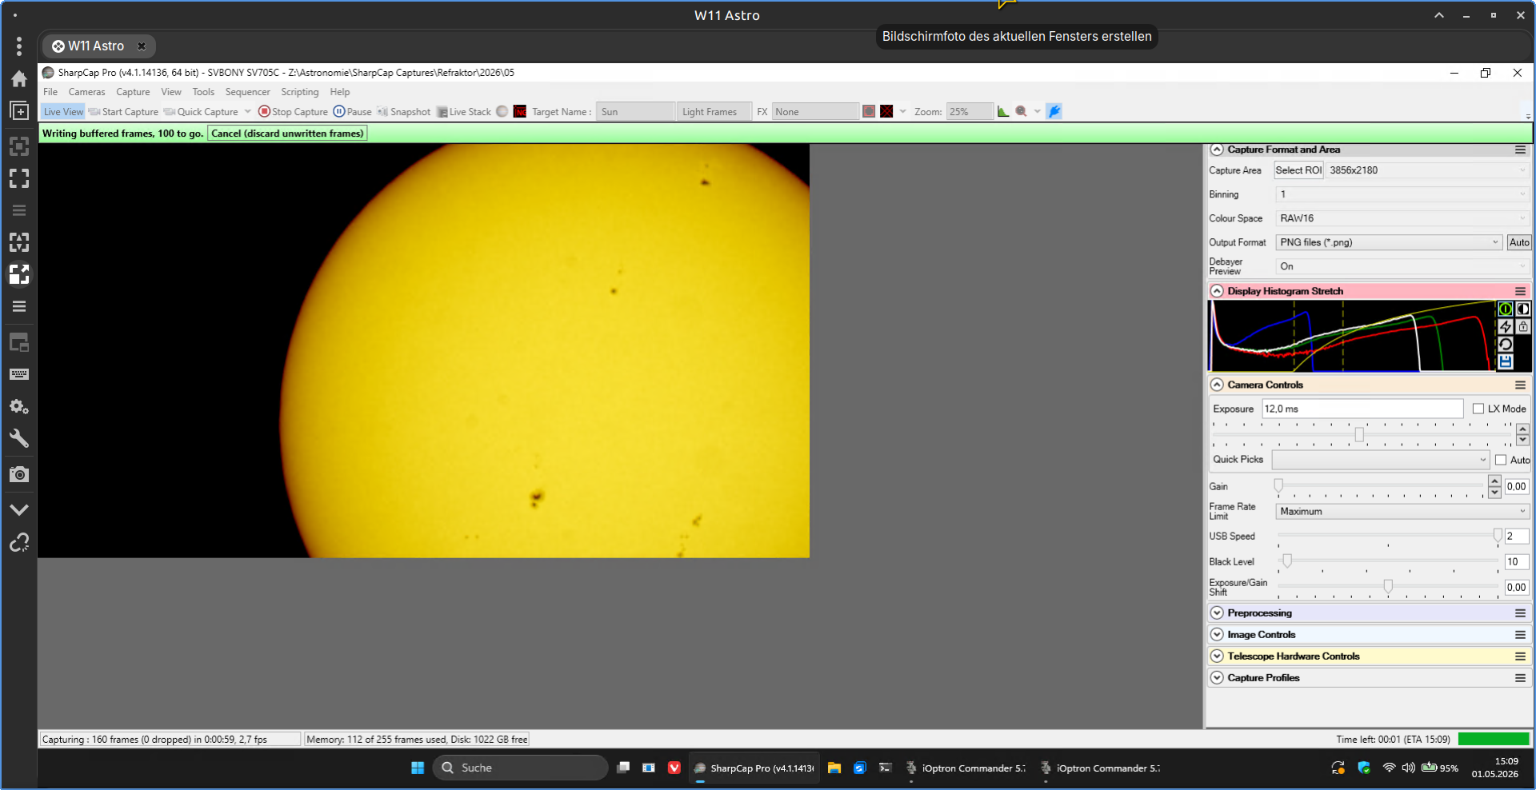The width and height of the screenshot is (1536, 790).
Task: Click the keyboard icon in the left sidebar
Action: pos(19,374)
